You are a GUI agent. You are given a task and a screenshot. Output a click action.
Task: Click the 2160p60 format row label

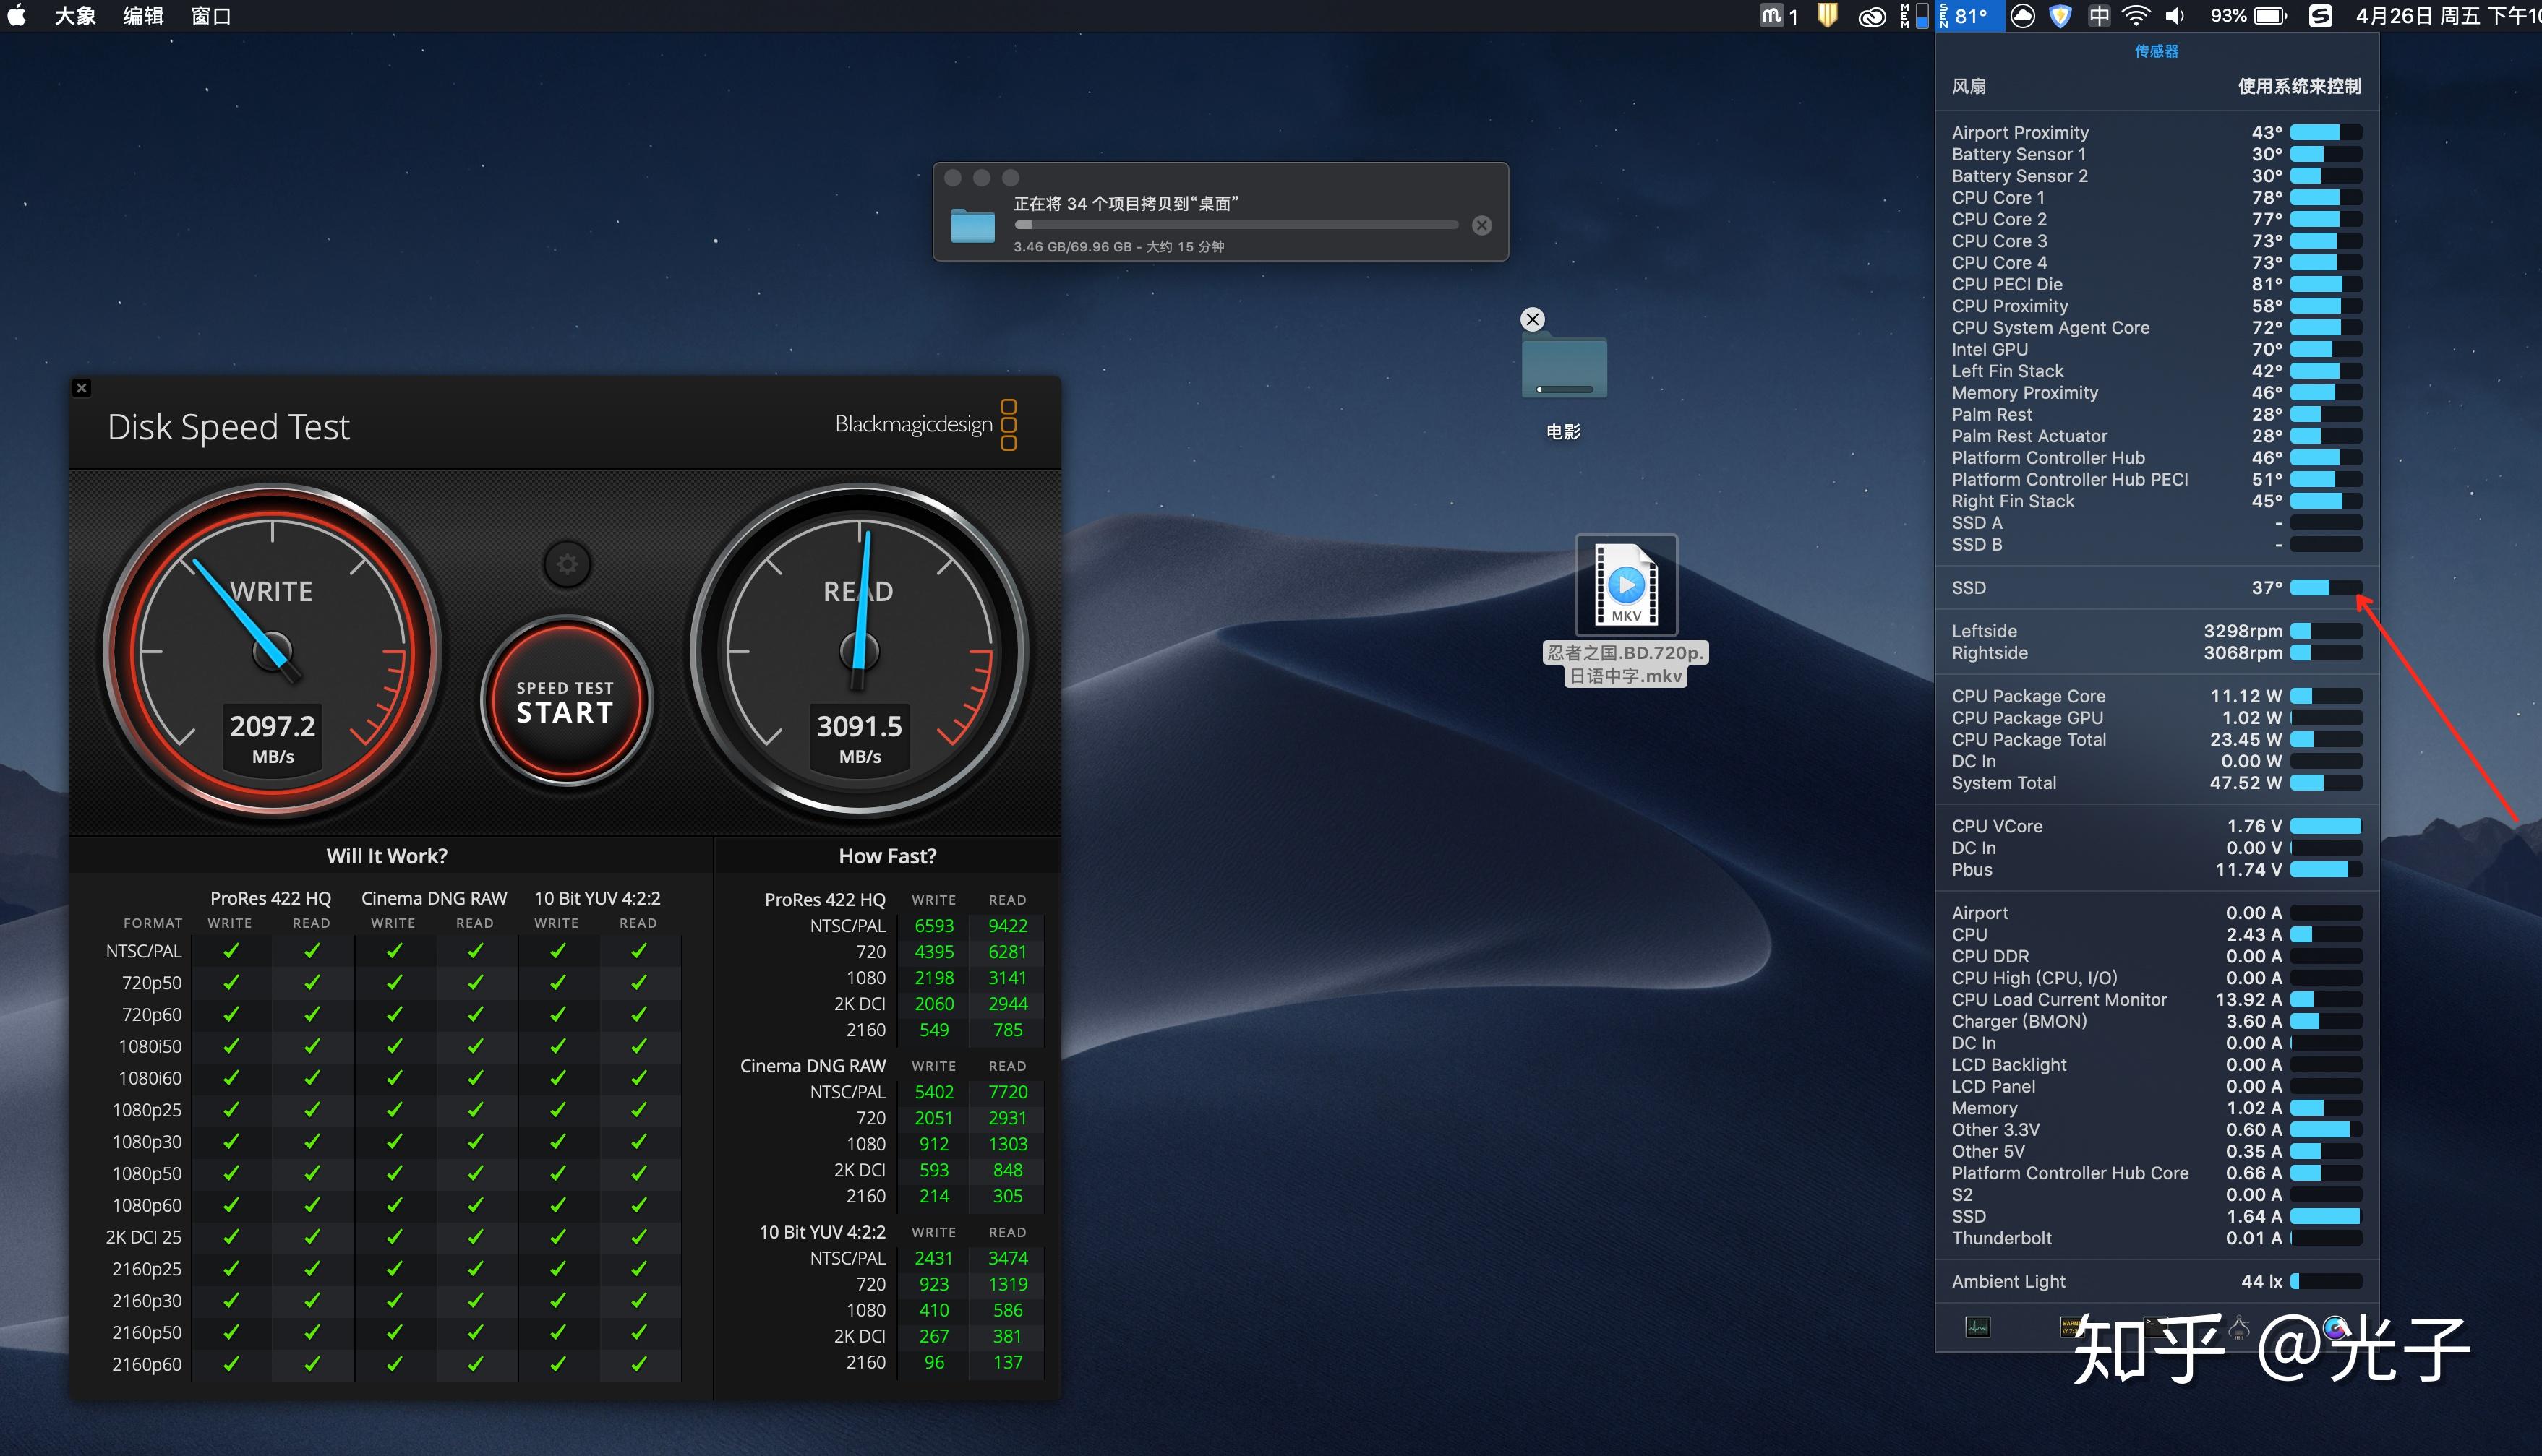[x=147, y=1364]
